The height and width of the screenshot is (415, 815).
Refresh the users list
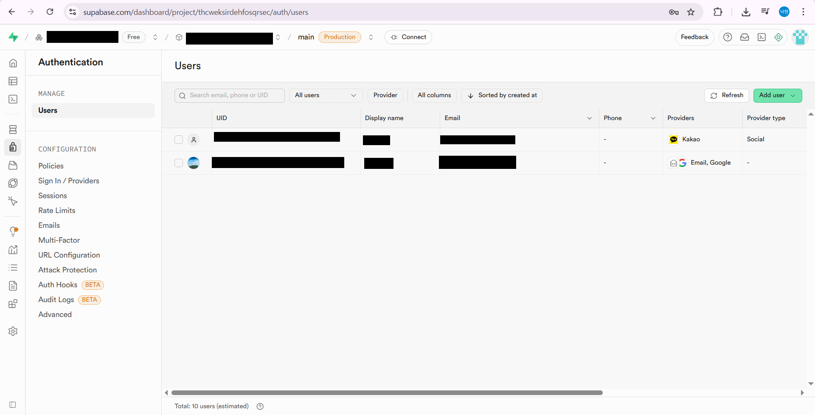click(x=727, y=95)
